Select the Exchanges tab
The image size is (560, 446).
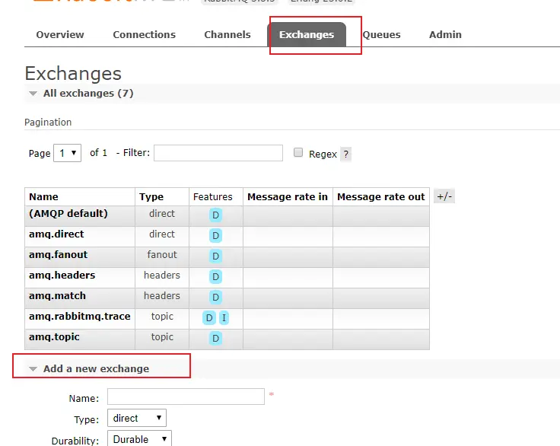pos(307,35)
